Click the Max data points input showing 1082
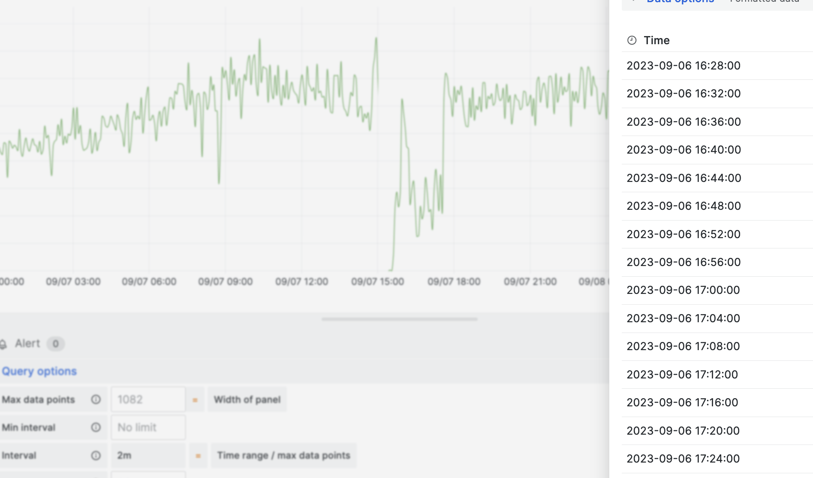Image resolution: width=813 pixels, height=478 pixels. 148,399
